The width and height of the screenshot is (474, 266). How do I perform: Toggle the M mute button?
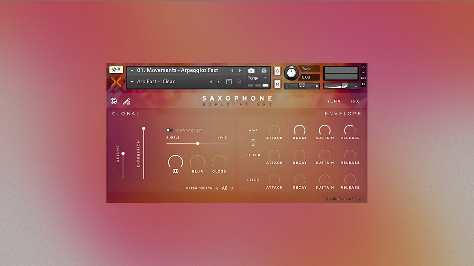(x=277, y=84)
